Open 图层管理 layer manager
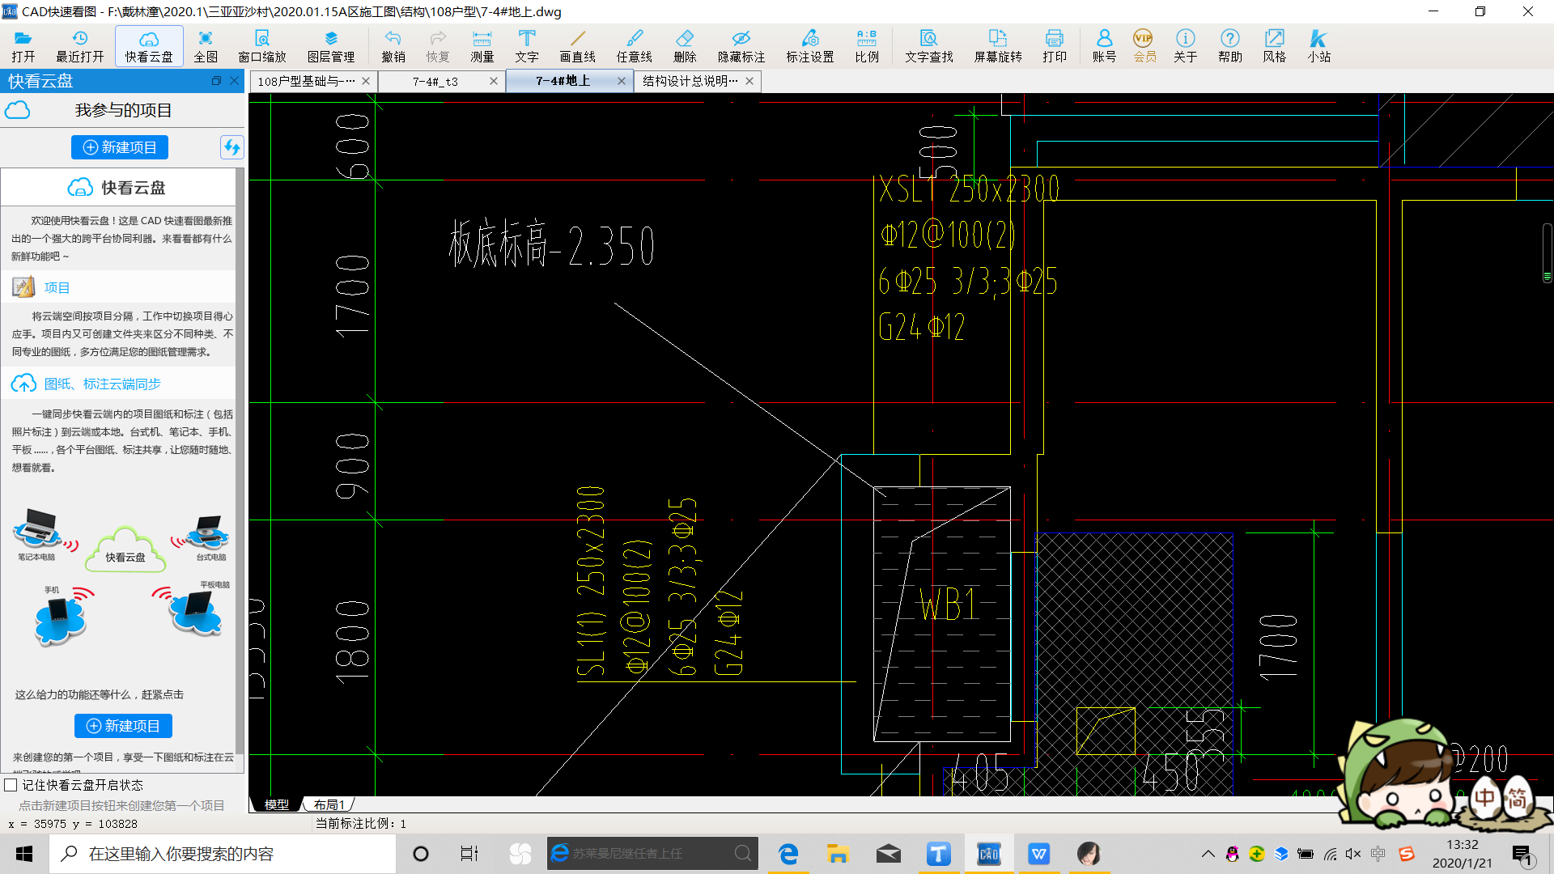This screenshot has width=1554, height=874. 331,46
